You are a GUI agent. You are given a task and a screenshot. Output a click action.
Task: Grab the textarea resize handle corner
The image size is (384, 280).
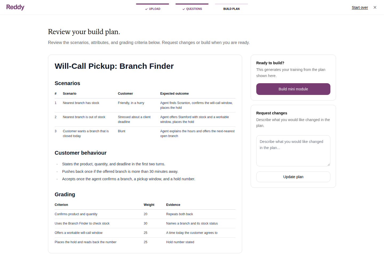tap(329, 165)
